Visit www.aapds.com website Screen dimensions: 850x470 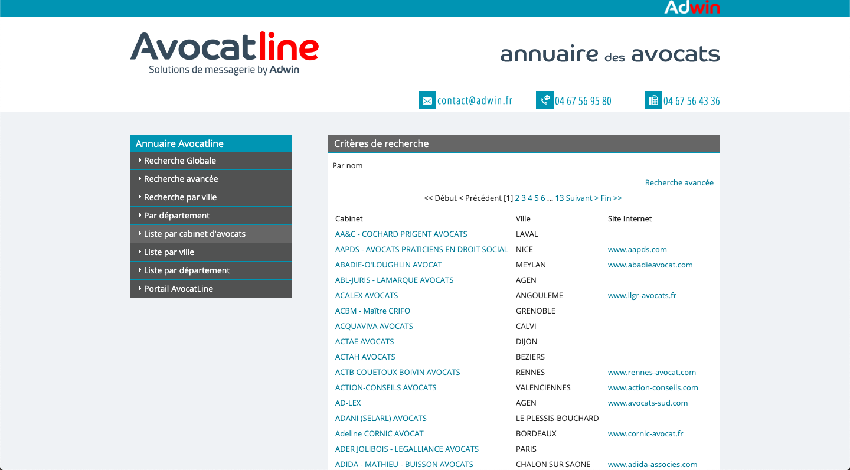[637, 250]
